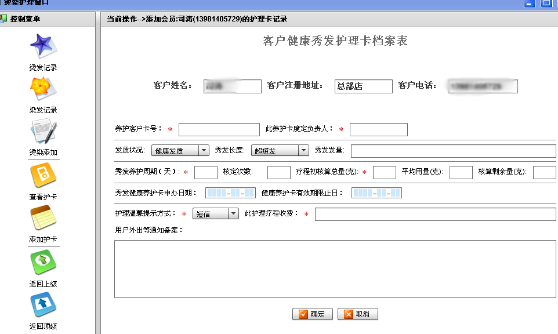Click the 确定 confirm button
Screen dimensions: 558x334
(313, 314)
